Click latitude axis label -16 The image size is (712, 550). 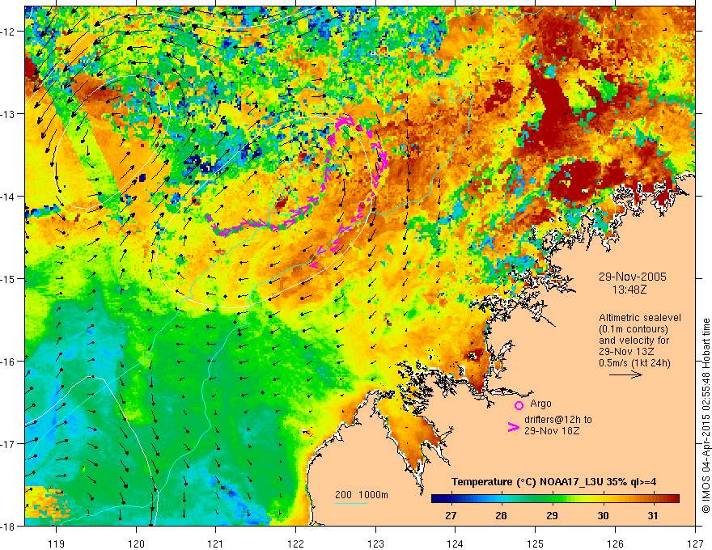coord(9,362)
